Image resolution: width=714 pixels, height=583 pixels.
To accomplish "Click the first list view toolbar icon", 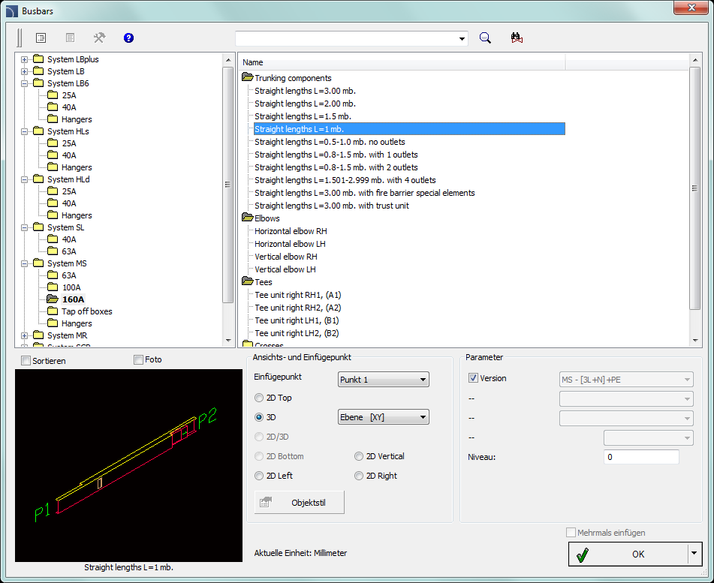I will [41, 38].
